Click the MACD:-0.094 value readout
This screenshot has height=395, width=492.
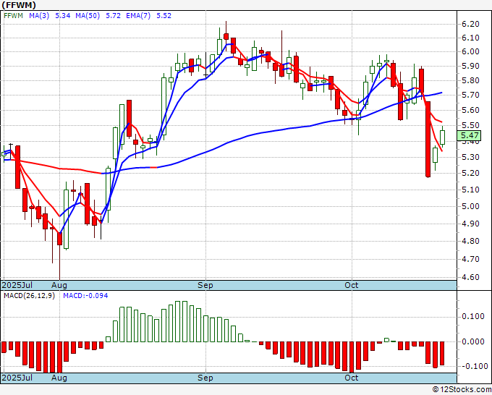tap(85, 296)
